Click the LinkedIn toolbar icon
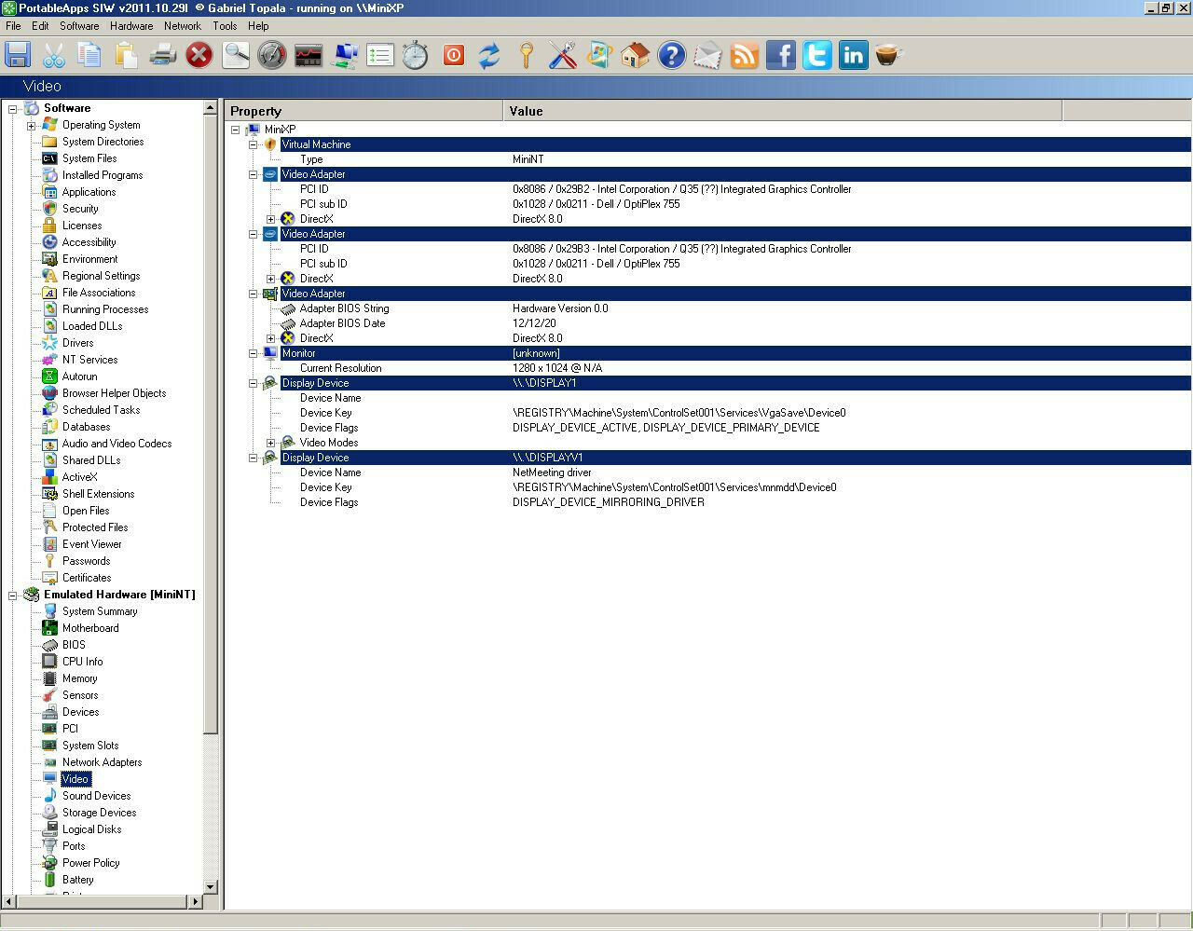The height and width of the screenshot is (931, 1193). tap(853, 55)
